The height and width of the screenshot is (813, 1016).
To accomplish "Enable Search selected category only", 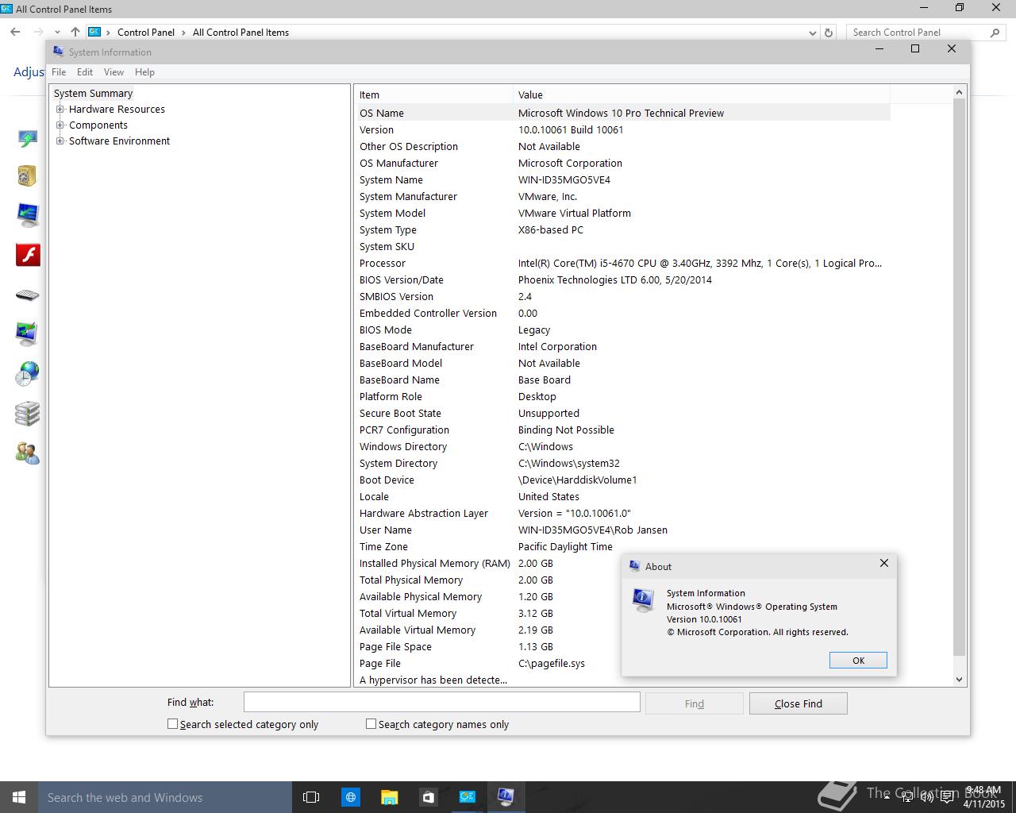I will point(172,724).
